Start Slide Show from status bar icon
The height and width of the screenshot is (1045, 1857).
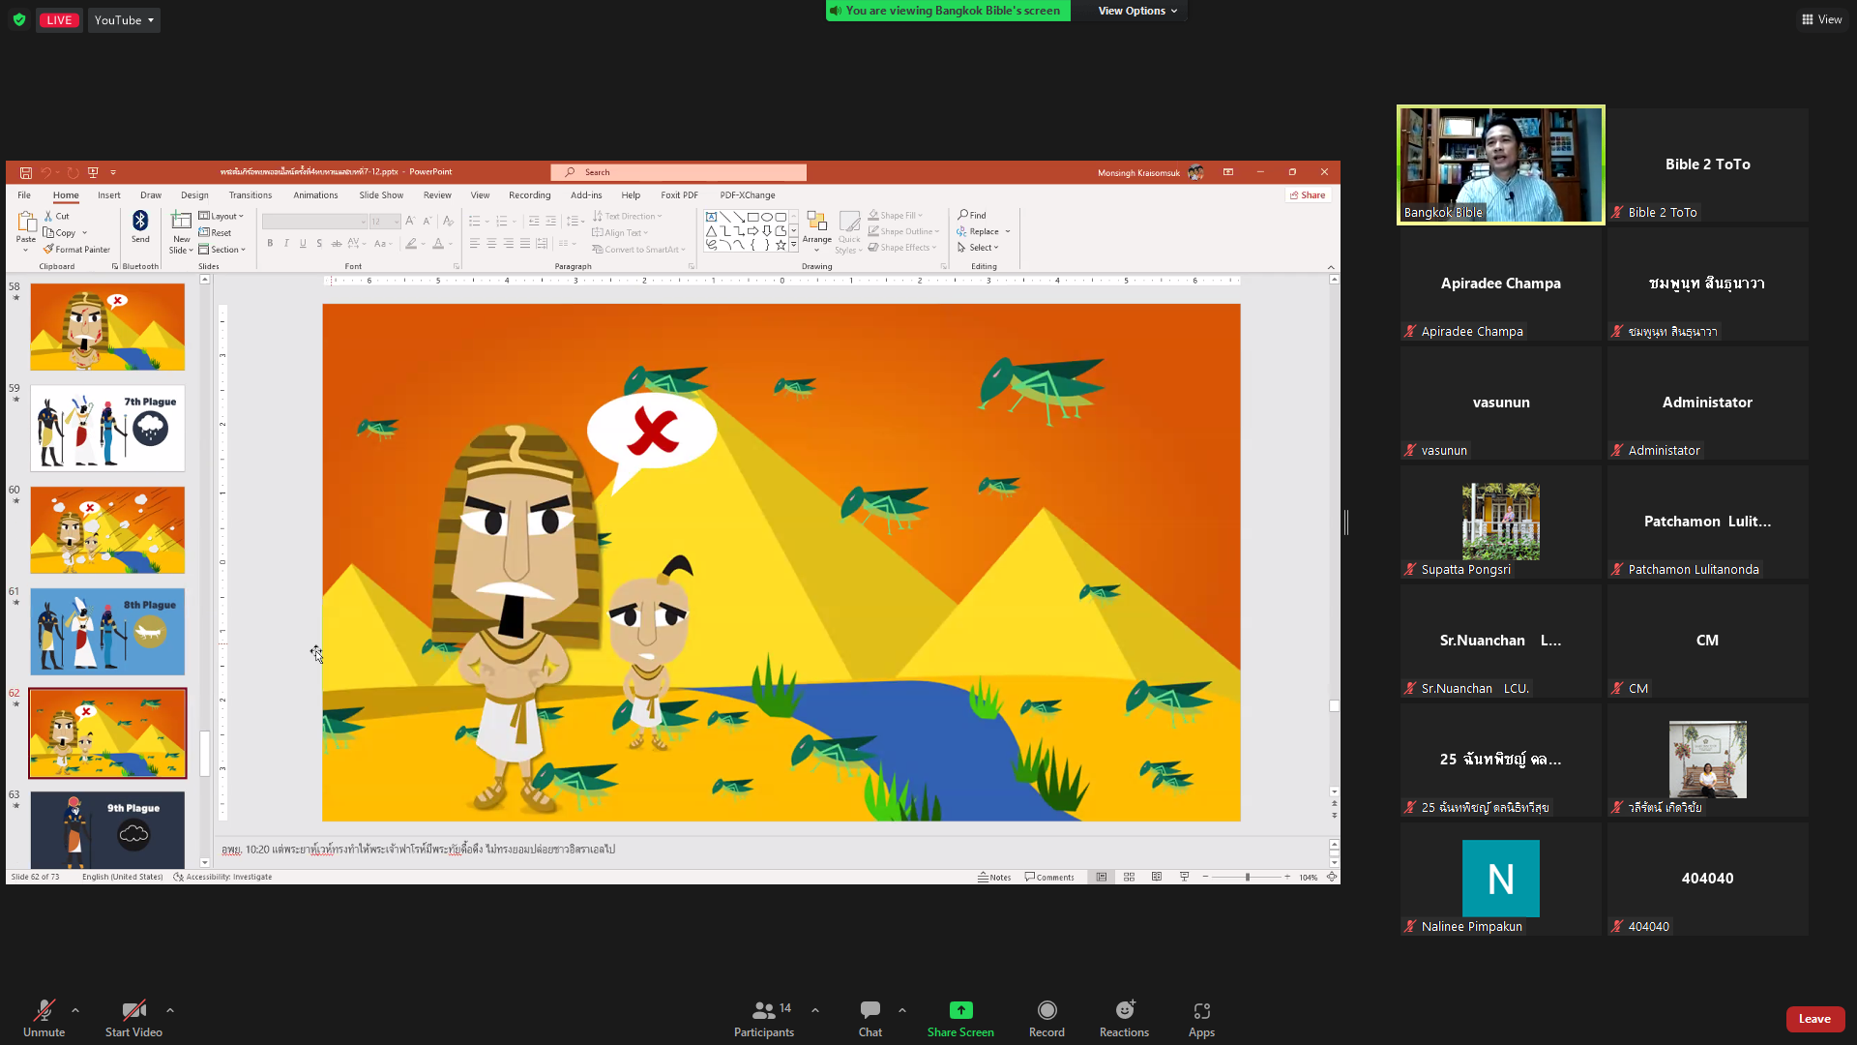1184,877
